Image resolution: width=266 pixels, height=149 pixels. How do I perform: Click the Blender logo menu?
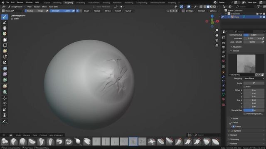3,2
